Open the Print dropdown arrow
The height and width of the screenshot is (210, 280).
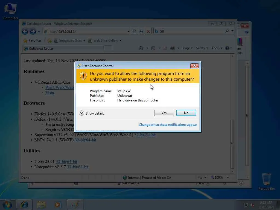[178, 48]
